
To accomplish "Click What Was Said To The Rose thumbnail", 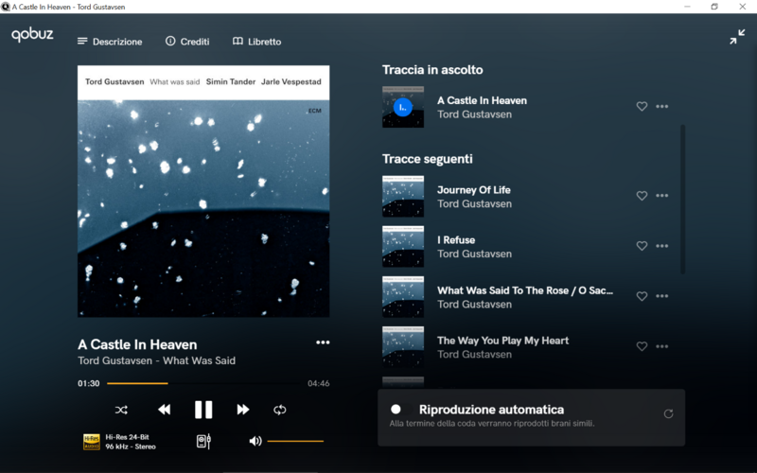I will 403,297.
